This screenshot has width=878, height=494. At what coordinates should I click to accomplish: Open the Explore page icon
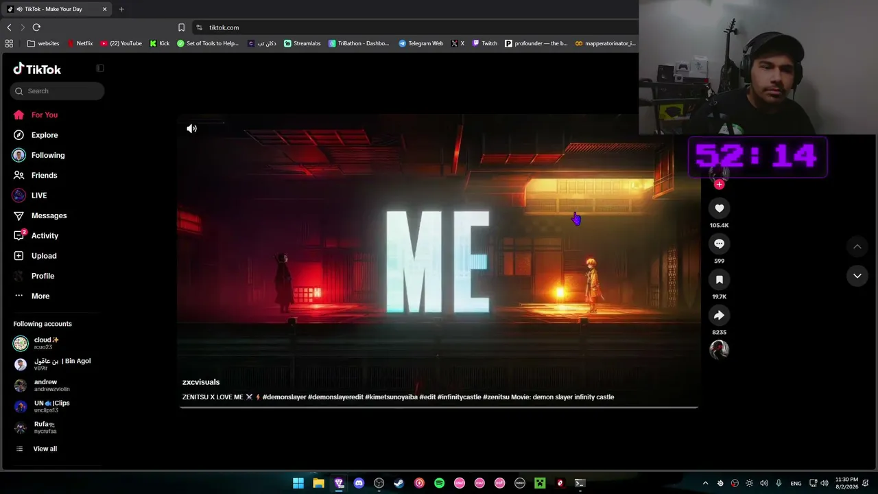[19, 135]
